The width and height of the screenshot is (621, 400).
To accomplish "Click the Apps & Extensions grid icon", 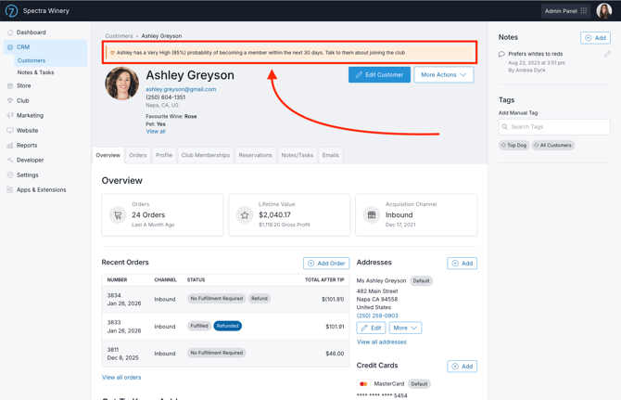I will click(10, 190).
